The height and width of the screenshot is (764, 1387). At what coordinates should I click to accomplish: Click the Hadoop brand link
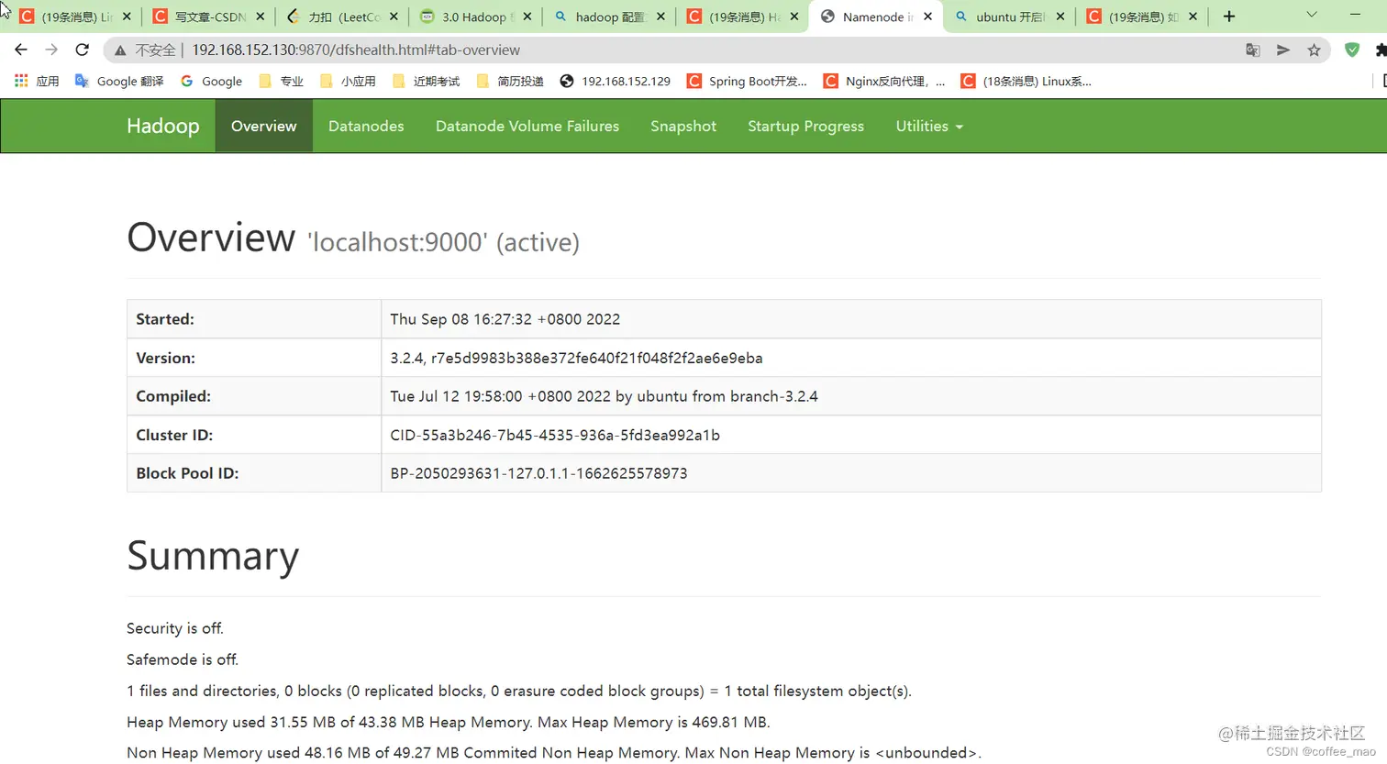point(163,127)
